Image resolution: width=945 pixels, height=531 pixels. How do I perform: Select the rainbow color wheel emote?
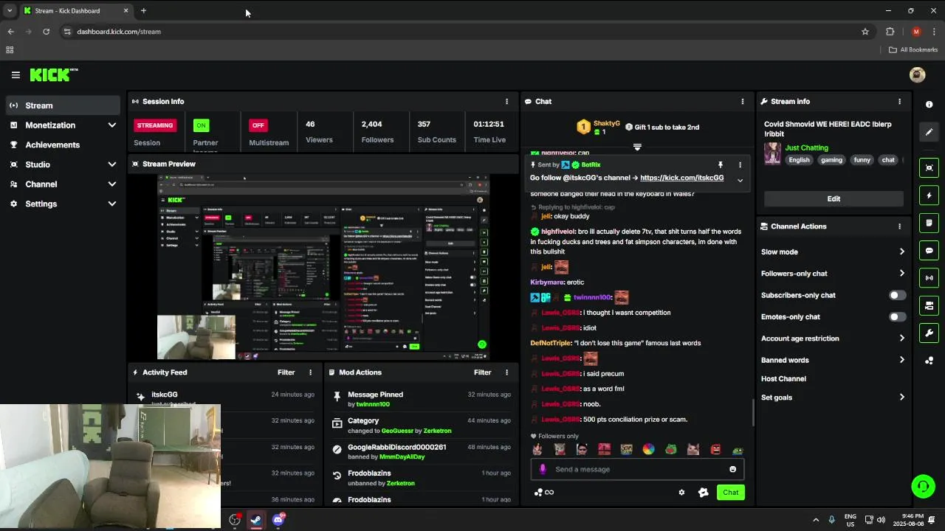tap(648, 449)
